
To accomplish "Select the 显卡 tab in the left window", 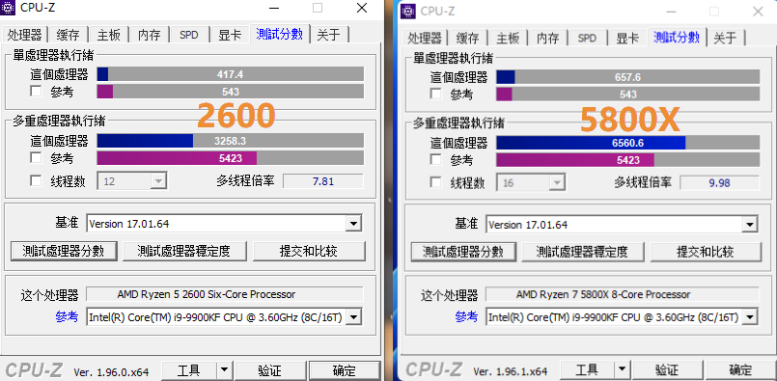I will click(x=230, y=35).
